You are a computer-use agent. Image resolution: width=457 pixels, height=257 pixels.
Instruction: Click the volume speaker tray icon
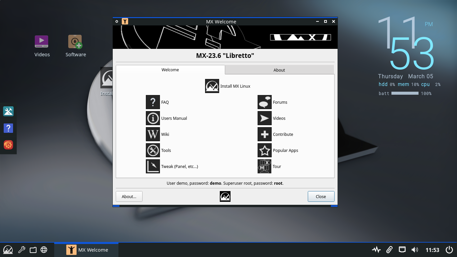(x=415, y=250)
